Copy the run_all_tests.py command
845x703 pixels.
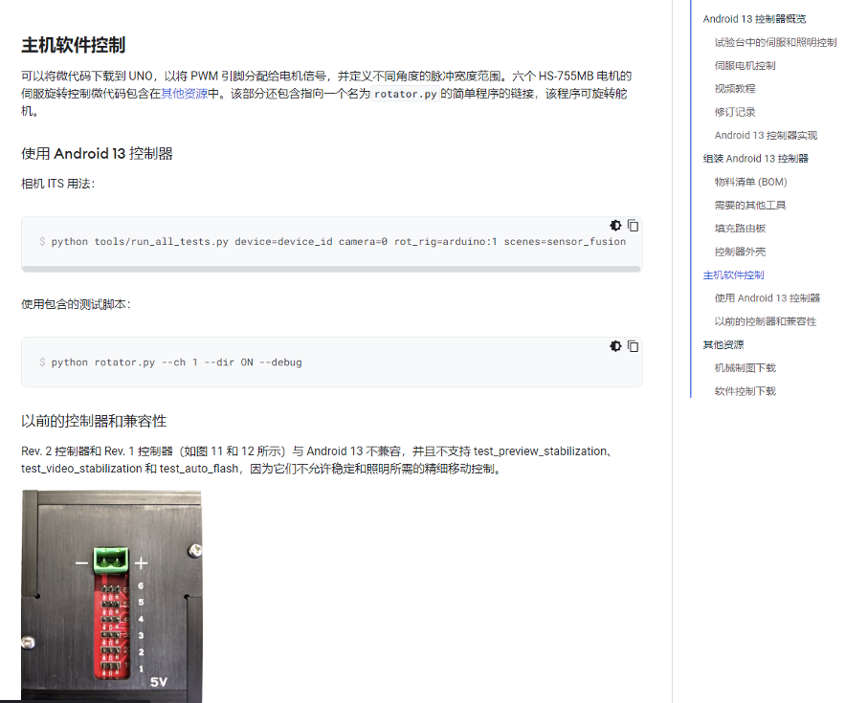633,226
